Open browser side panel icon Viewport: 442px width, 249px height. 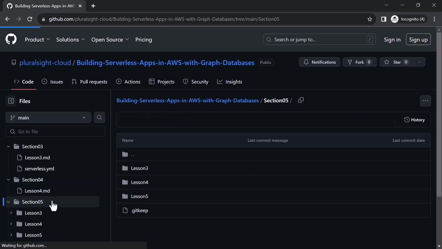coord(383,19)
